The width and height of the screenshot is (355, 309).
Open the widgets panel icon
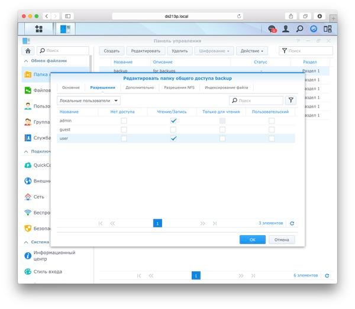pos(327,29)
